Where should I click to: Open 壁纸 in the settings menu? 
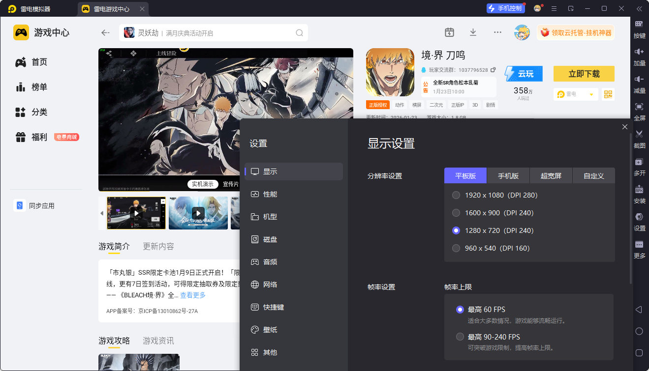(x=294, y=330)
